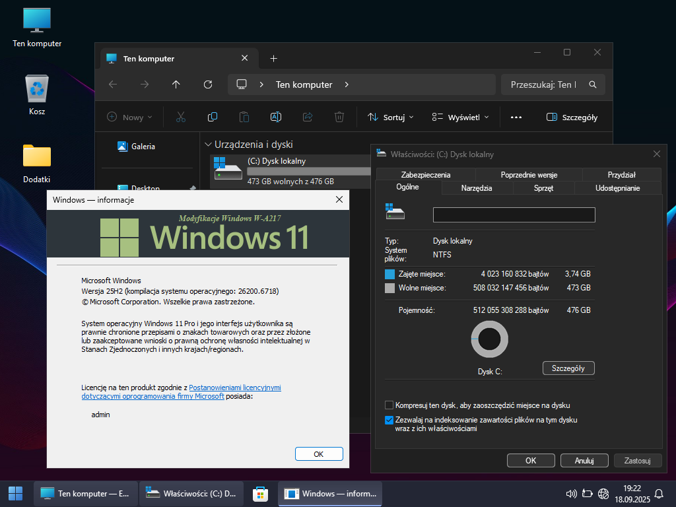Enable the Kompresuj ten dysk checkbox

coord(389,405)
